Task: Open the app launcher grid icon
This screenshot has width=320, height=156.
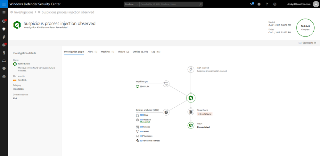Action: coord(4,4)
